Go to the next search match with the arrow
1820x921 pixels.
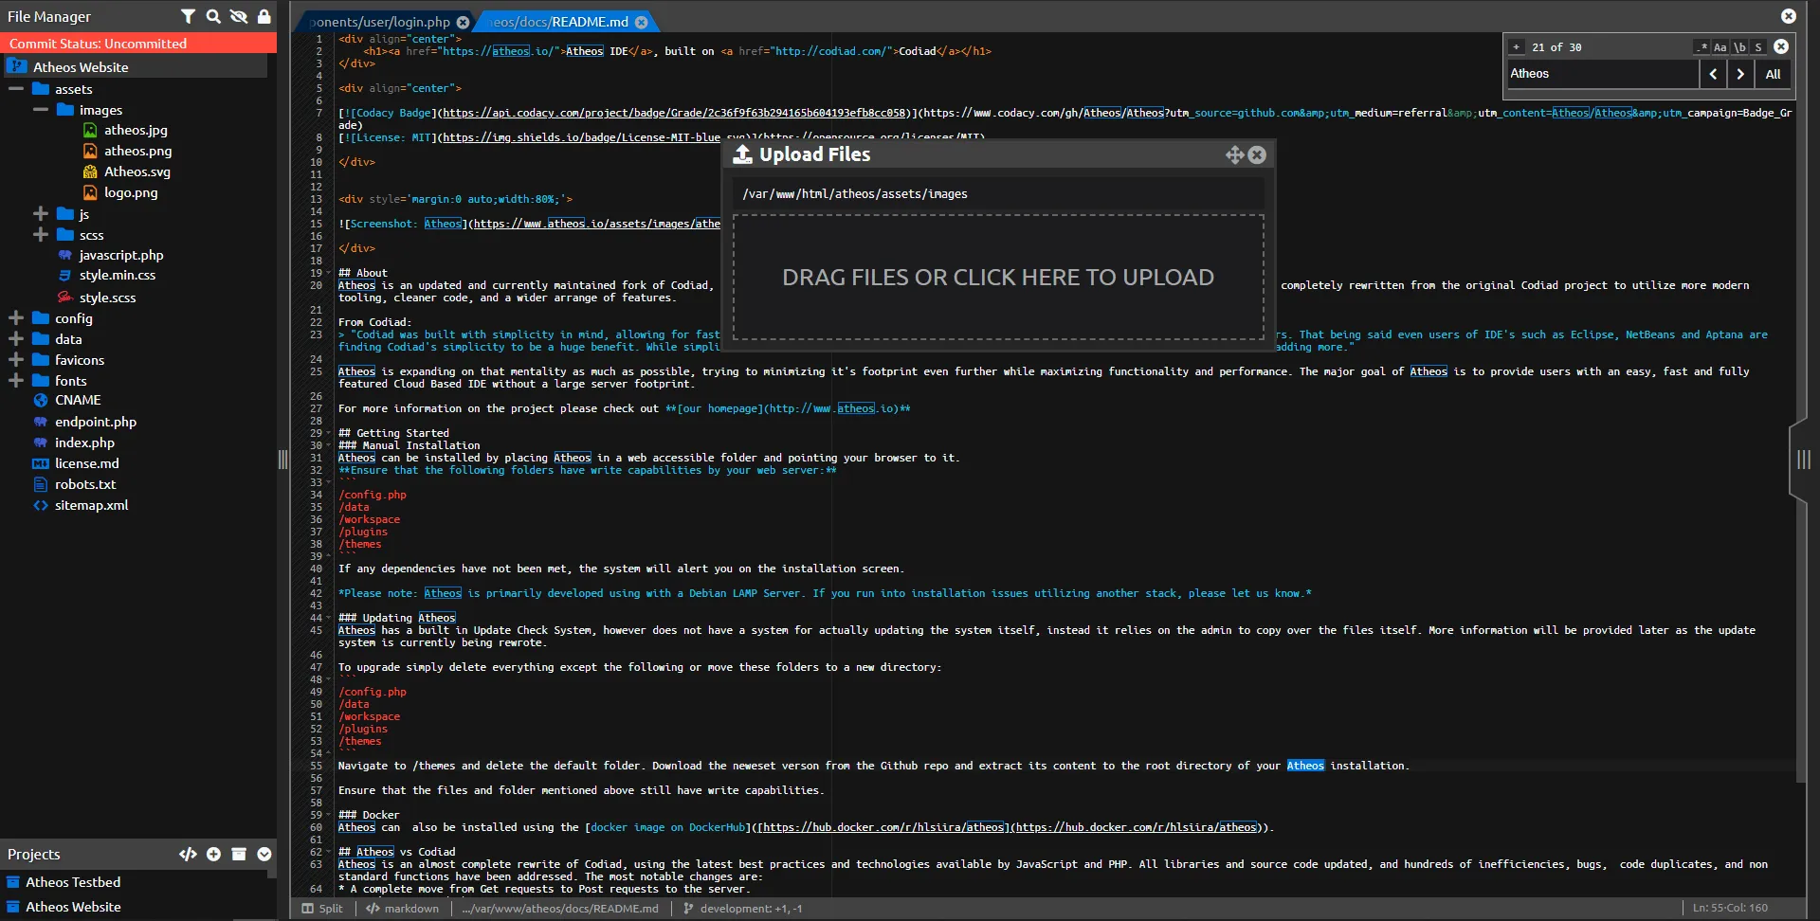point(1741,74)
